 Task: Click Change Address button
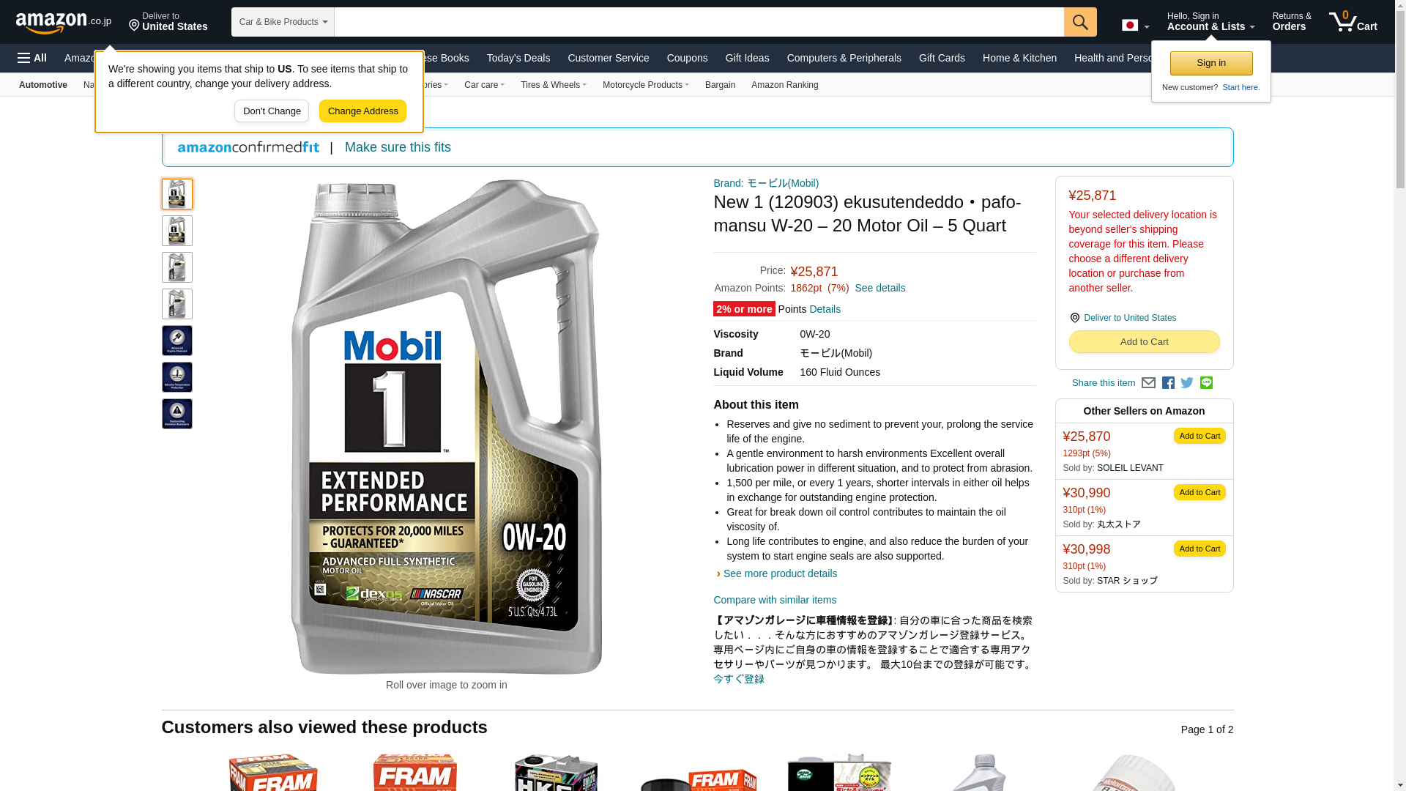click(x=362, y=111)
